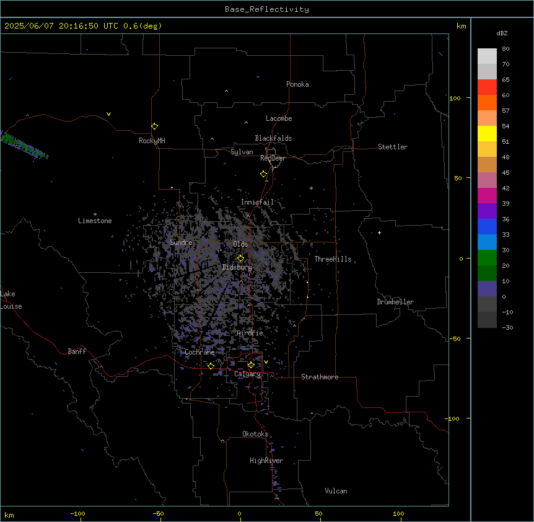534x522 pixels.
Task: Select the Vulcan label
Action: point(336,491)
